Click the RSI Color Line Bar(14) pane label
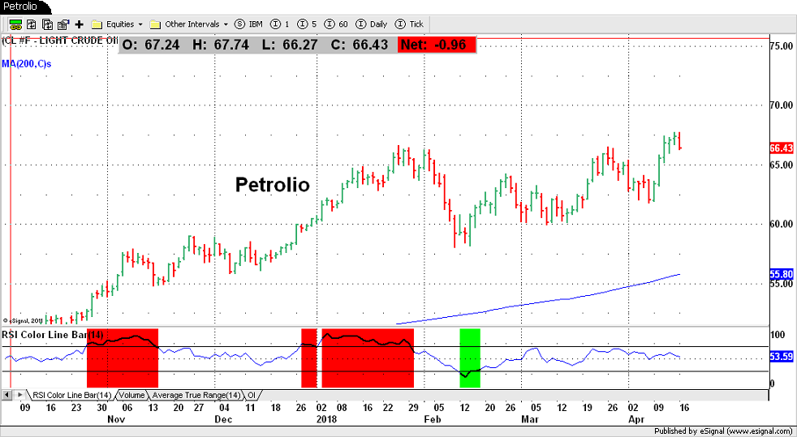 (53, 335)
